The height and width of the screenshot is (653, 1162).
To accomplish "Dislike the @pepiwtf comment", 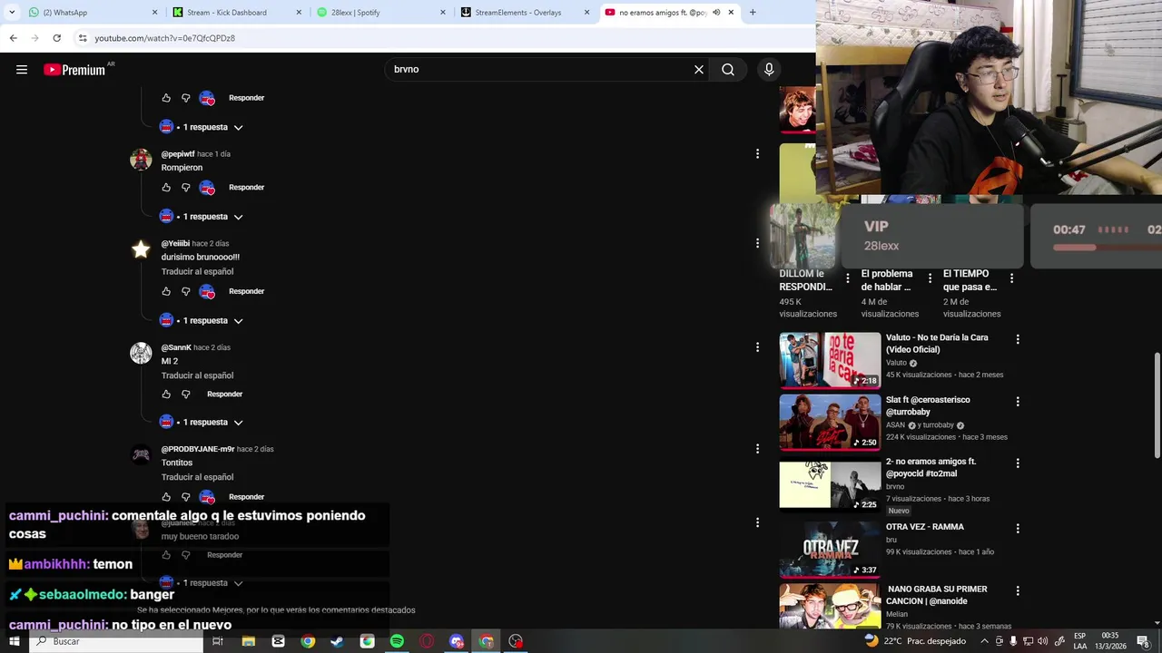I will coord(186,188).
